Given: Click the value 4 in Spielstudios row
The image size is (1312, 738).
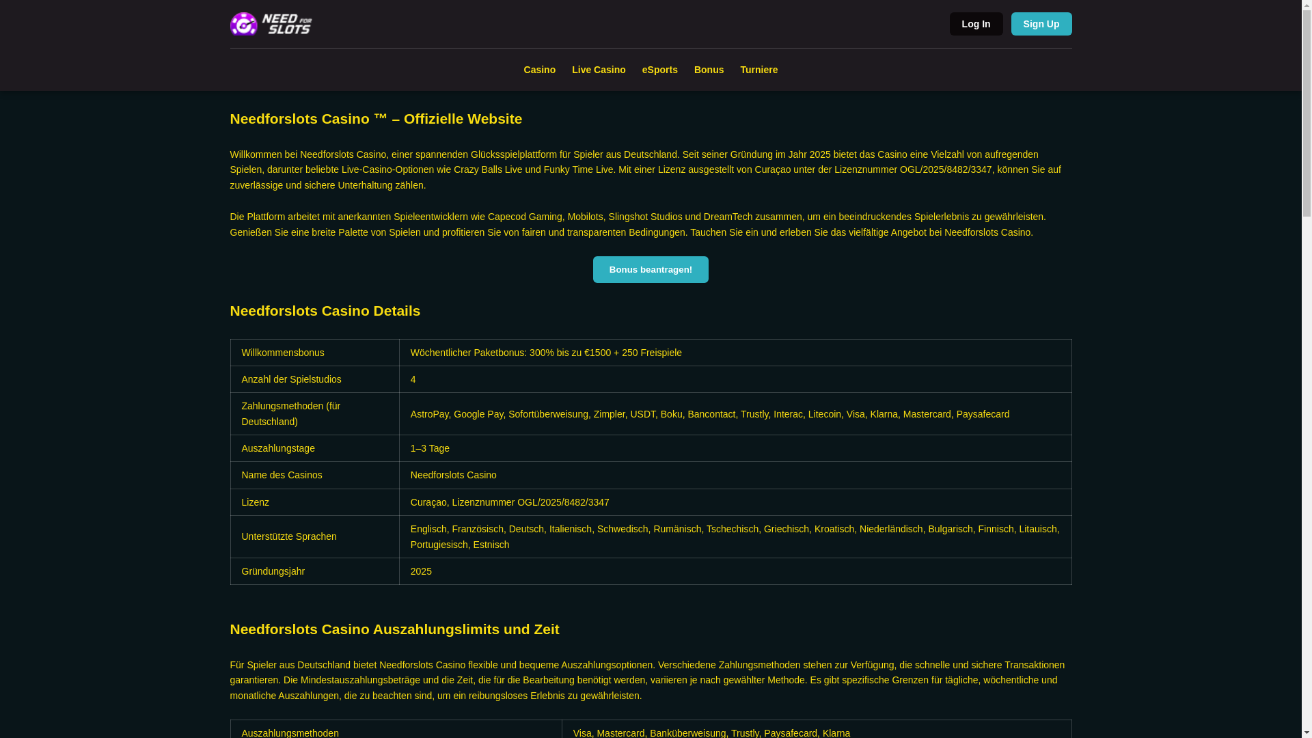Looking at the screenshot, I should point(735,379).
